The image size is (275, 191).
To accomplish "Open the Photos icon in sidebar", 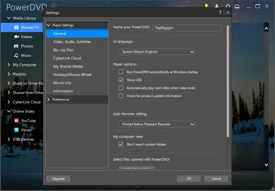I will pos(16,46).
